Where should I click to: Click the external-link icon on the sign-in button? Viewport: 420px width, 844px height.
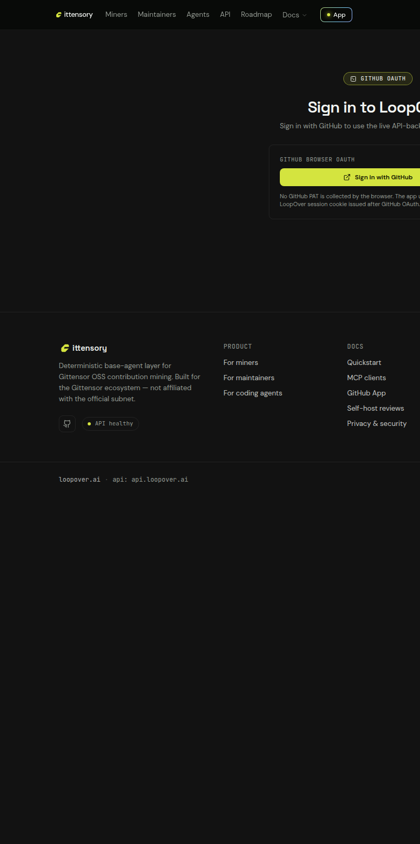[x=347, y=177]
